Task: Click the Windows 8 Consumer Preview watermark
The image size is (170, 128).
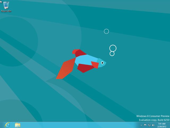Action: 152,116
